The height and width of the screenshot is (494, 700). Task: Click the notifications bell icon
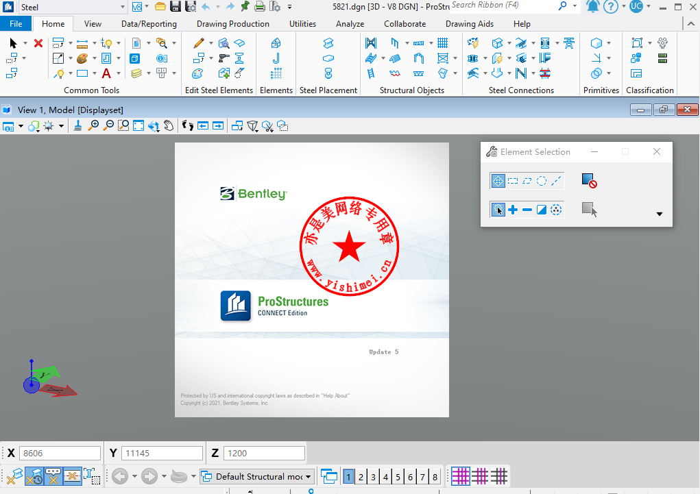592,7
